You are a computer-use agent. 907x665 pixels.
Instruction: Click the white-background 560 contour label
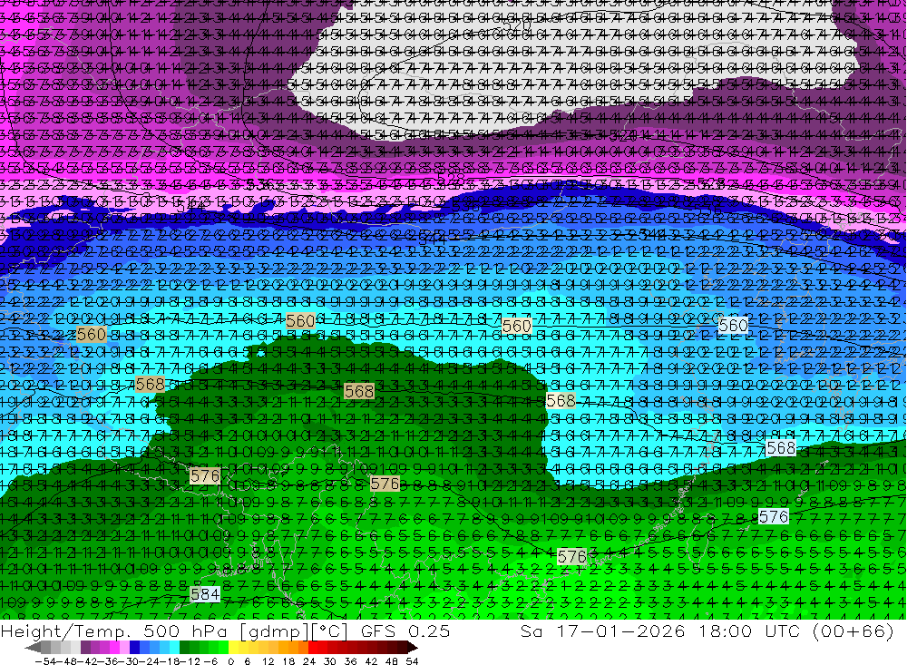[733, 326]
